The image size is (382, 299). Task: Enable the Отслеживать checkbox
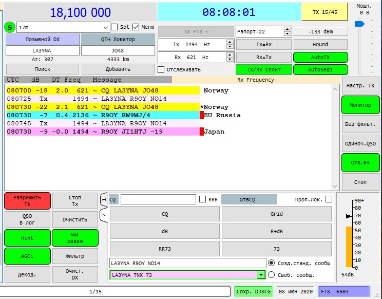tap(161, 69)
